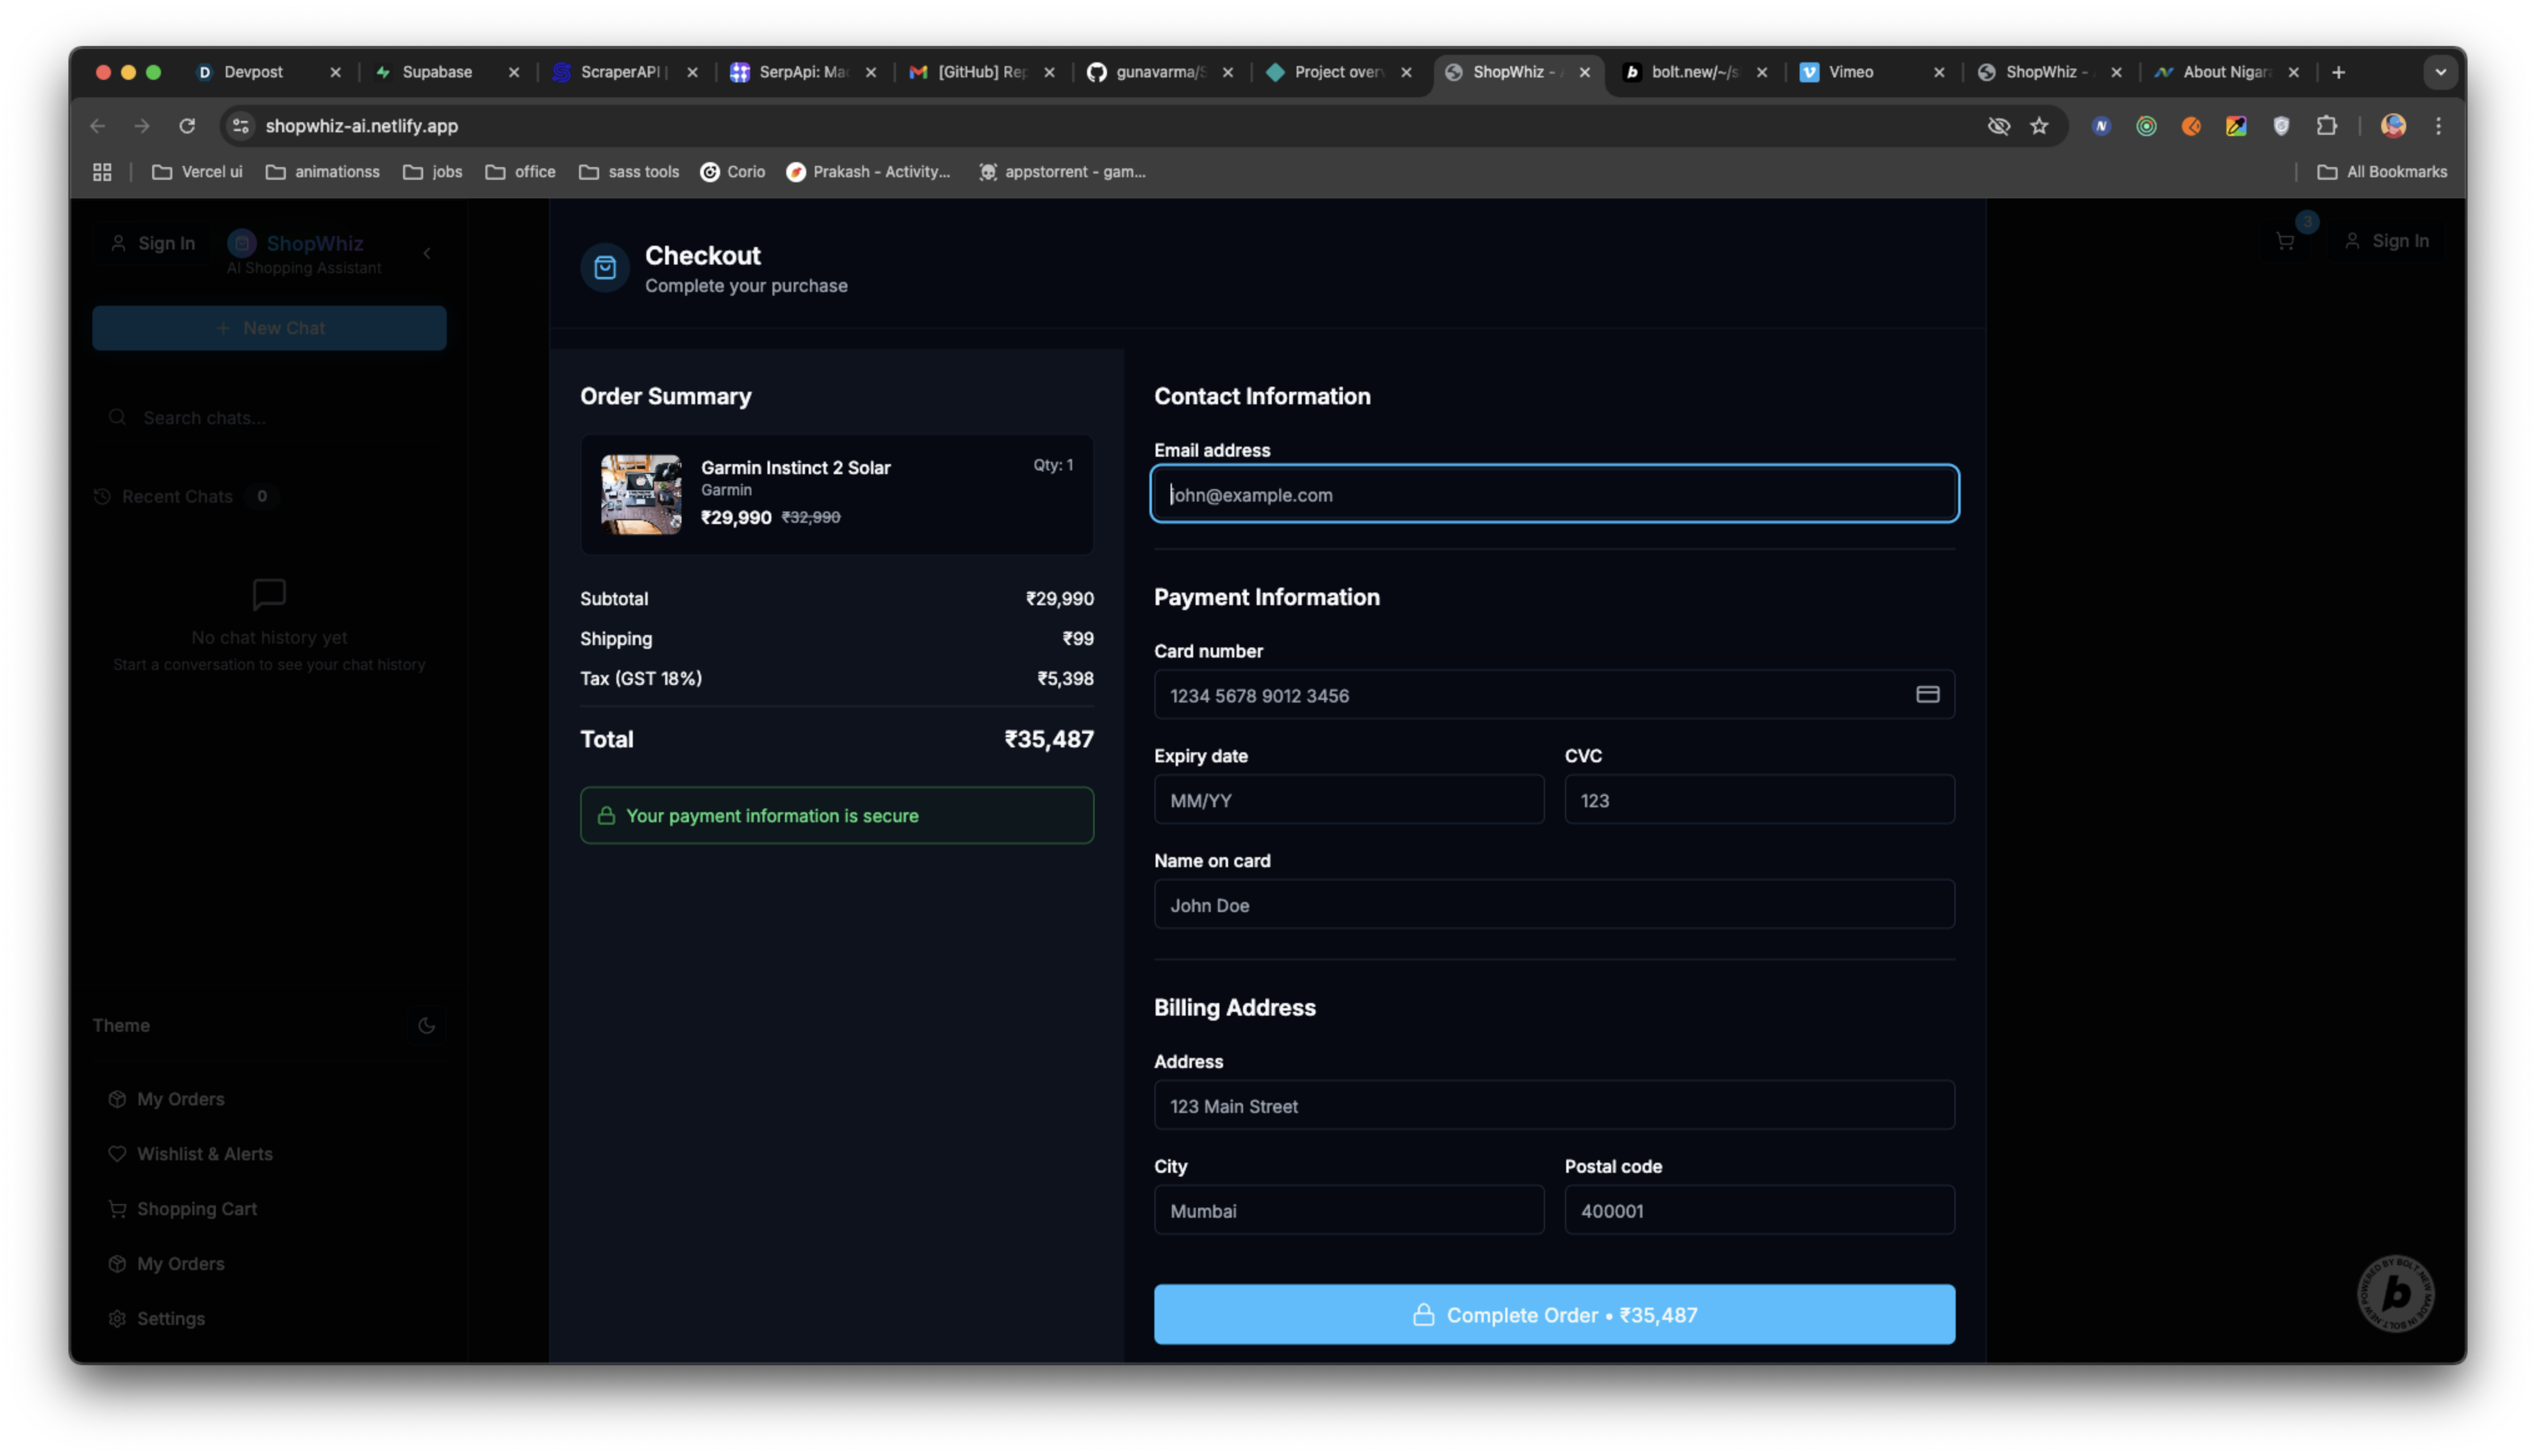Click the credit card icon in card field
Screen dimensions: 2536x1456
[1927, 694]
